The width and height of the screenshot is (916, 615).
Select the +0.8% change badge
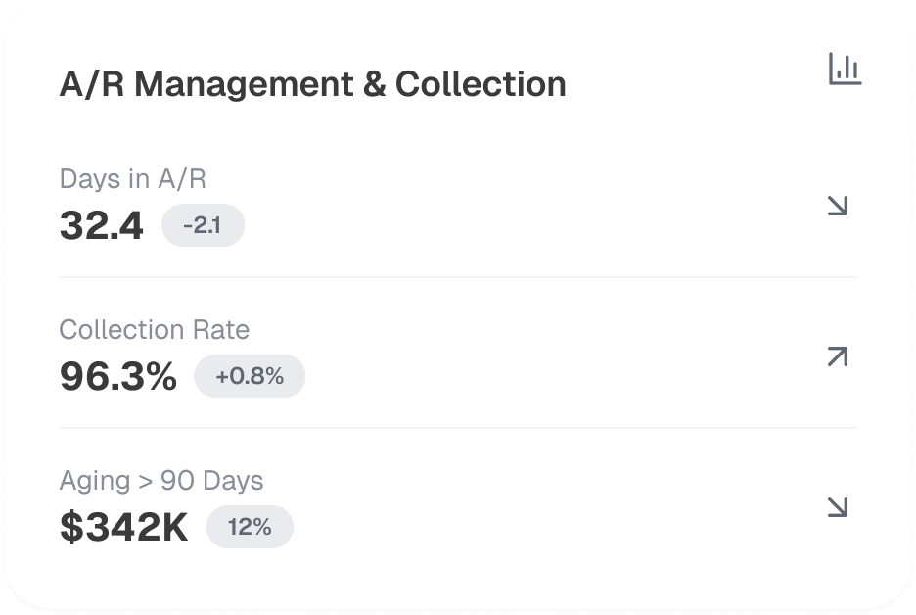point(250,376)
